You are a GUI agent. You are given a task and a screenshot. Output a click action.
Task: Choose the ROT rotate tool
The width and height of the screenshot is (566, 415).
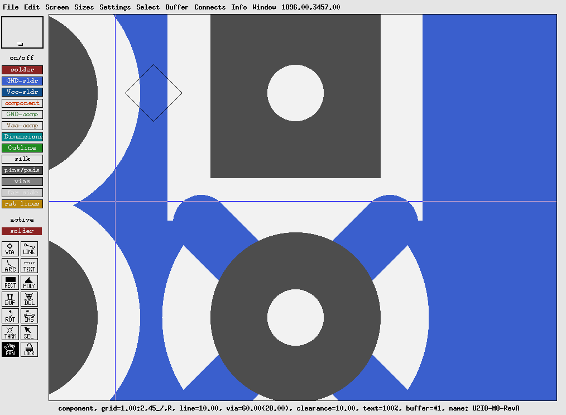11,316
